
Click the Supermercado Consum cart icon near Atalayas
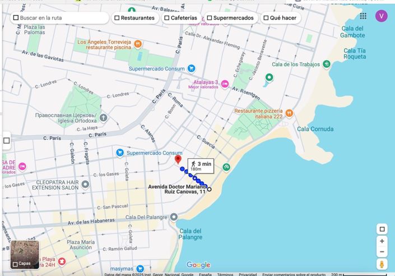point(192,69)
